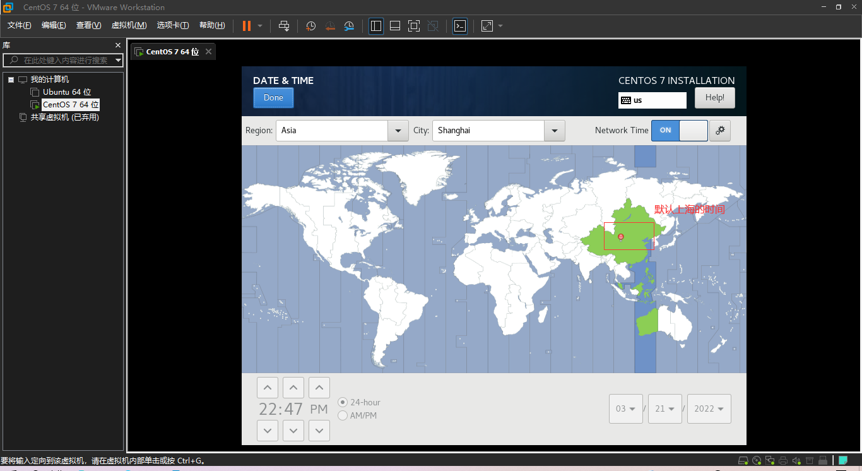
Task: Open the snapshot manager
Action: click(x=349, y=26)
